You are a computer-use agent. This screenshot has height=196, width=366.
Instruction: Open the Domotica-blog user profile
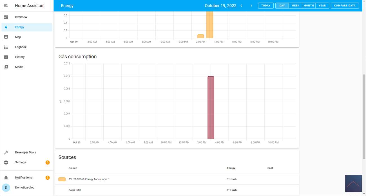coord(24,188)
